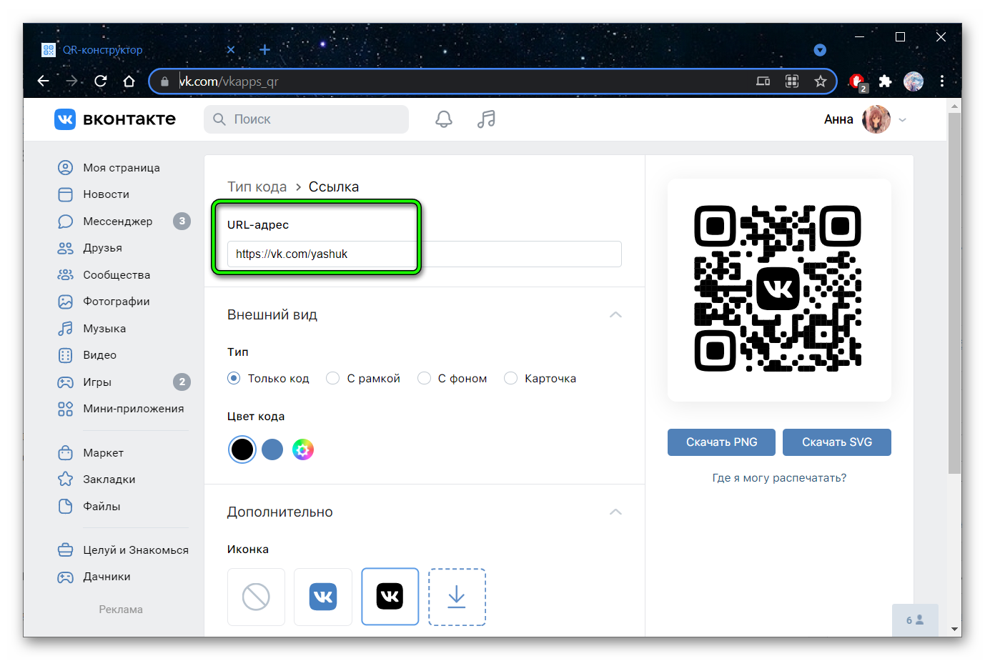This screenshot has width=985, height=661.
Task: Select С фоном radio button
Action: pyautogui.click(x=424, y=378)
